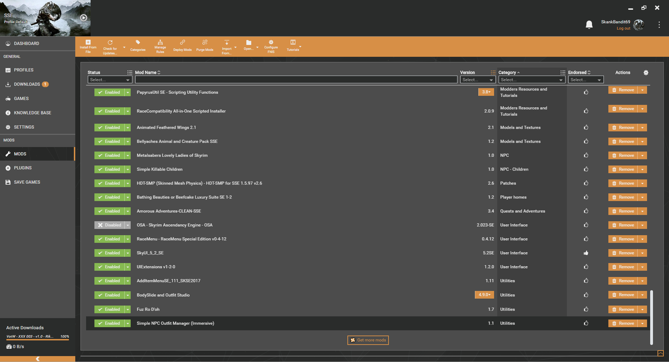
Task: Click Purge Mods icon
Action: pos(205,43)
